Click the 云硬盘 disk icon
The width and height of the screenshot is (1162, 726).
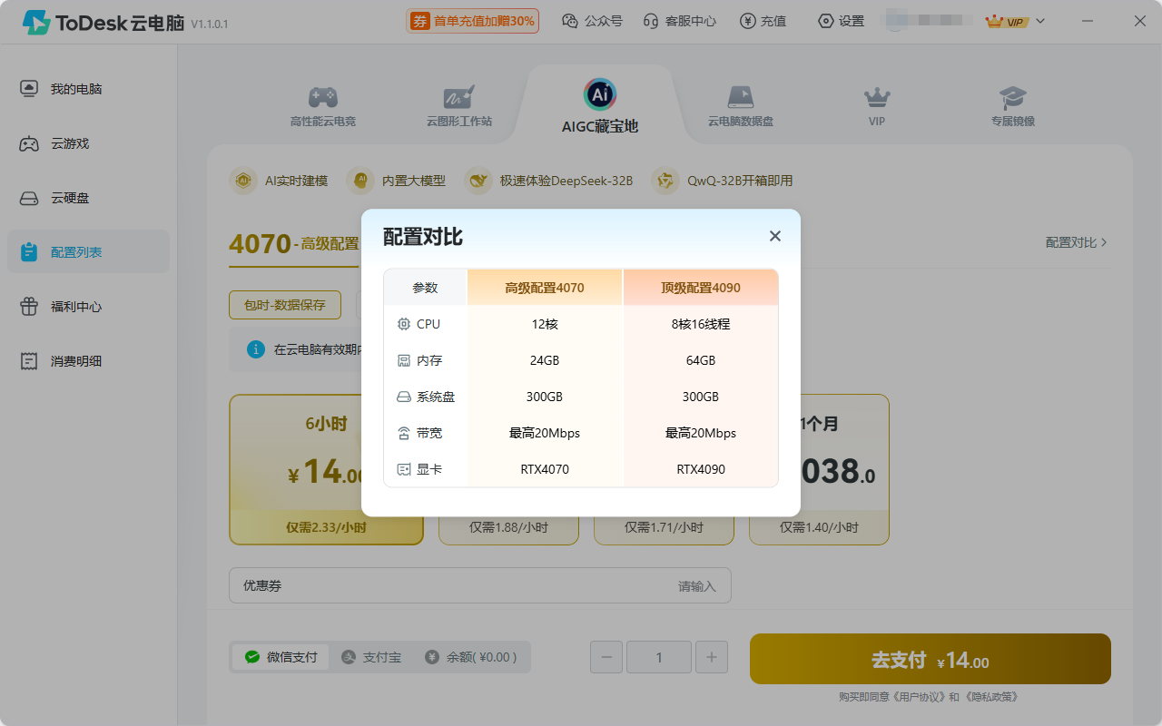[29, 198]
